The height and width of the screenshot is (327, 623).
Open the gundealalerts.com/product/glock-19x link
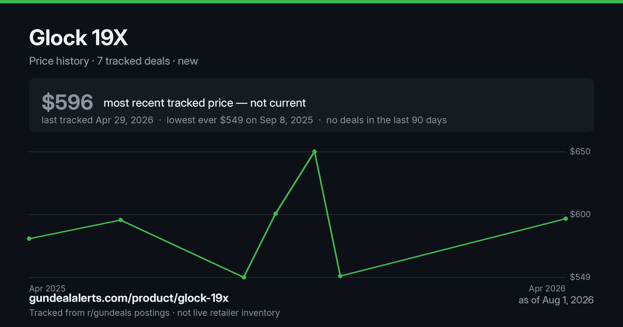[129, 298]
